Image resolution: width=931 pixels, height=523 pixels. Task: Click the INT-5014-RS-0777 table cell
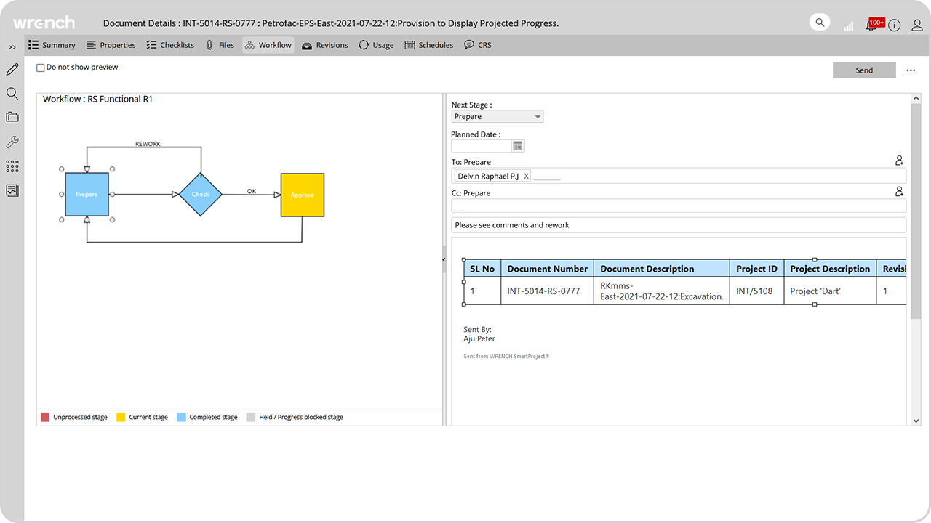[x=548, y=291]
